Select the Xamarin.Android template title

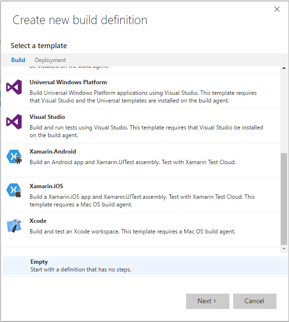tap(53, 152)
